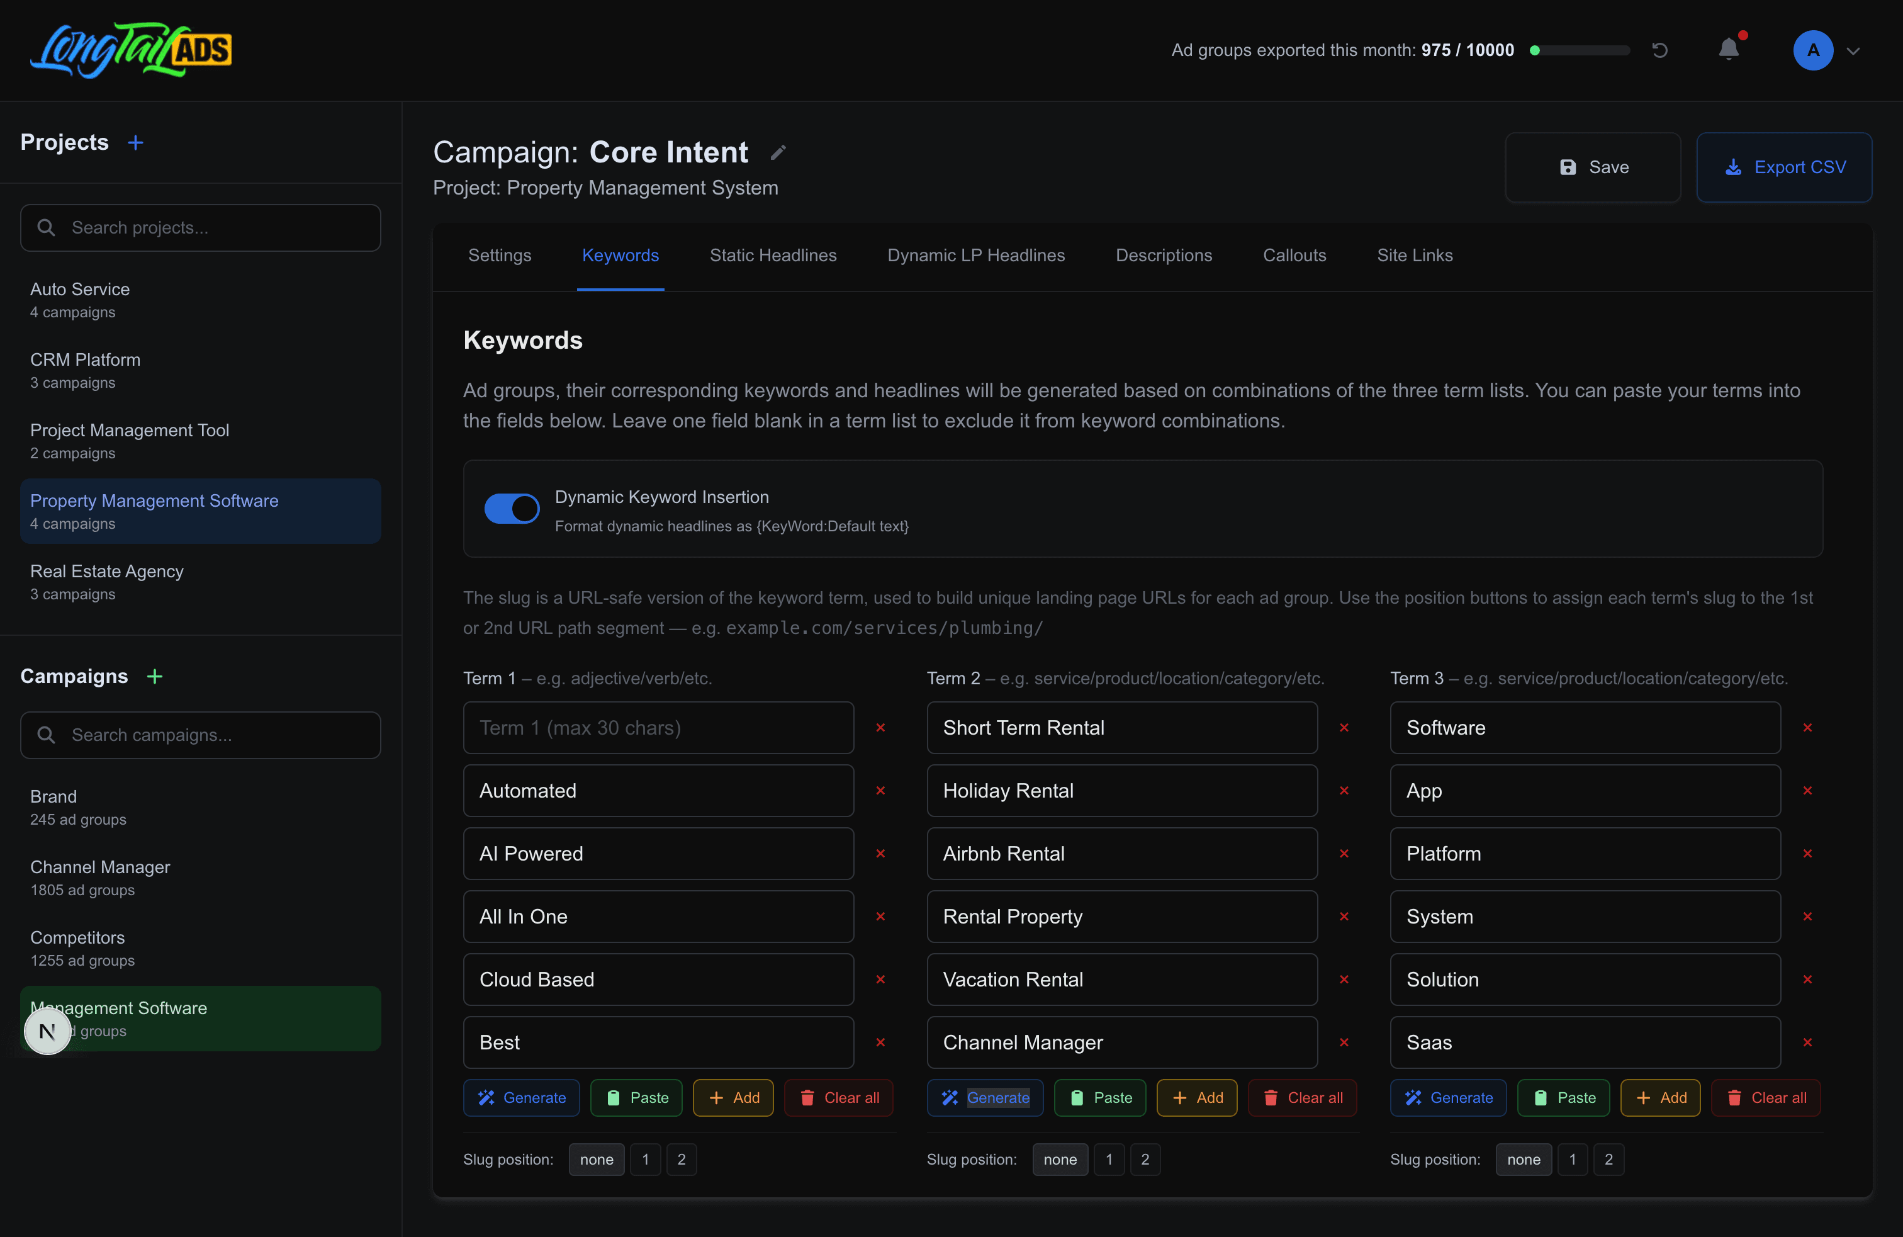Open the Real Estate Agency project

[201, 582]
